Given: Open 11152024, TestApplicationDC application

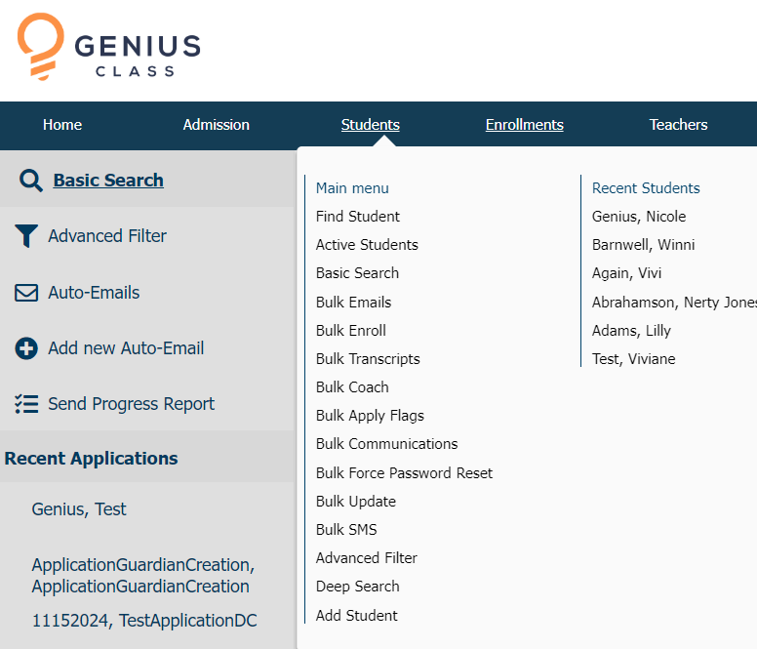Looking at the screenshot, I should pyautogui.click(x=144, y=621).
